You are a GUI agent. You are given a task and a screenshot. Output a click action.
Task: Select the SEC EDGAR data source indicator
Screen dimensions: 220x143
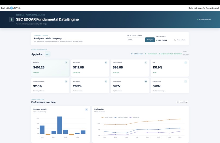point(162,40)
